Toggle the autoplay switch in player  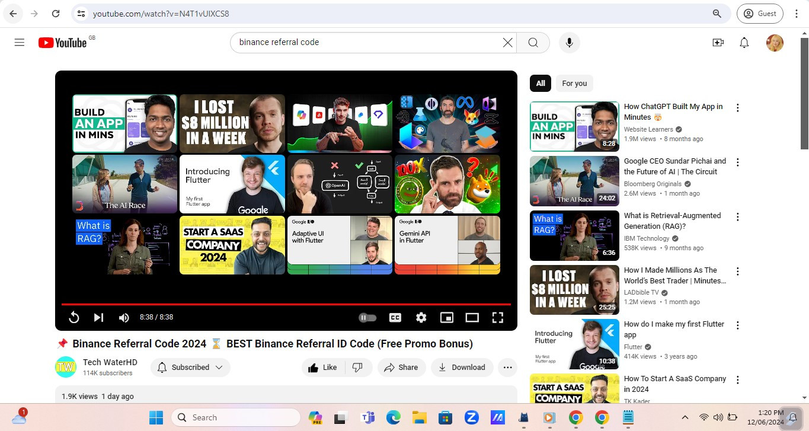coord(367,318)
